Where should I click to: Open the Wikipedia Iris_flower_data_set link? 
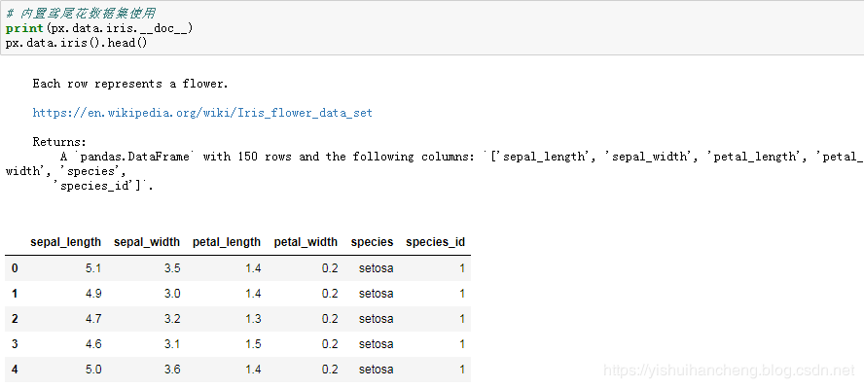tap(202, 113)
